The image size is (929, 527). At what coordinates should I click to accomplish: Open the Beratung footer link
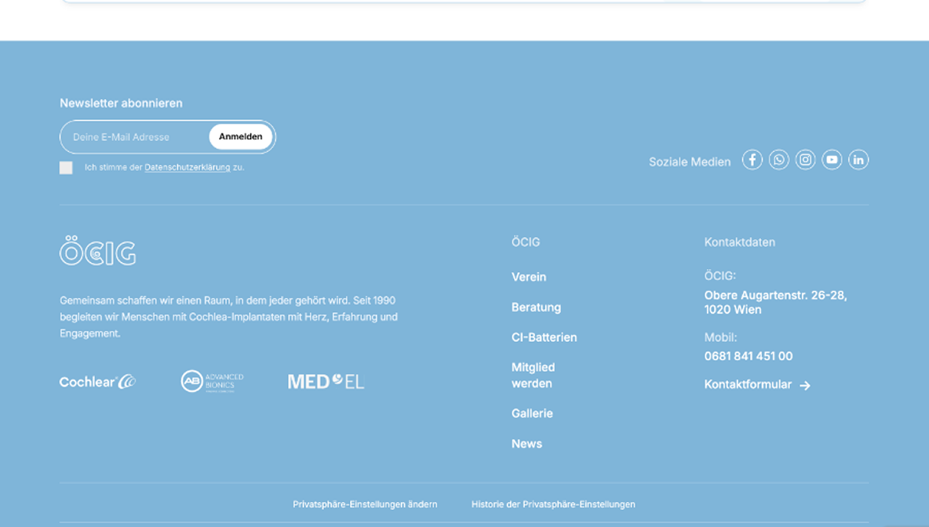[x=536, y=307]
